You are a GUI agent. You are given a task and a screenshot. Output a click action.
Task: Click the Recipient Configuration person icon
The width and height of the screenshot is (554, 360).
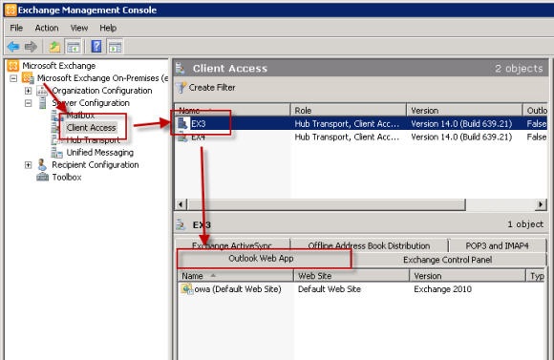pos(42,164)
